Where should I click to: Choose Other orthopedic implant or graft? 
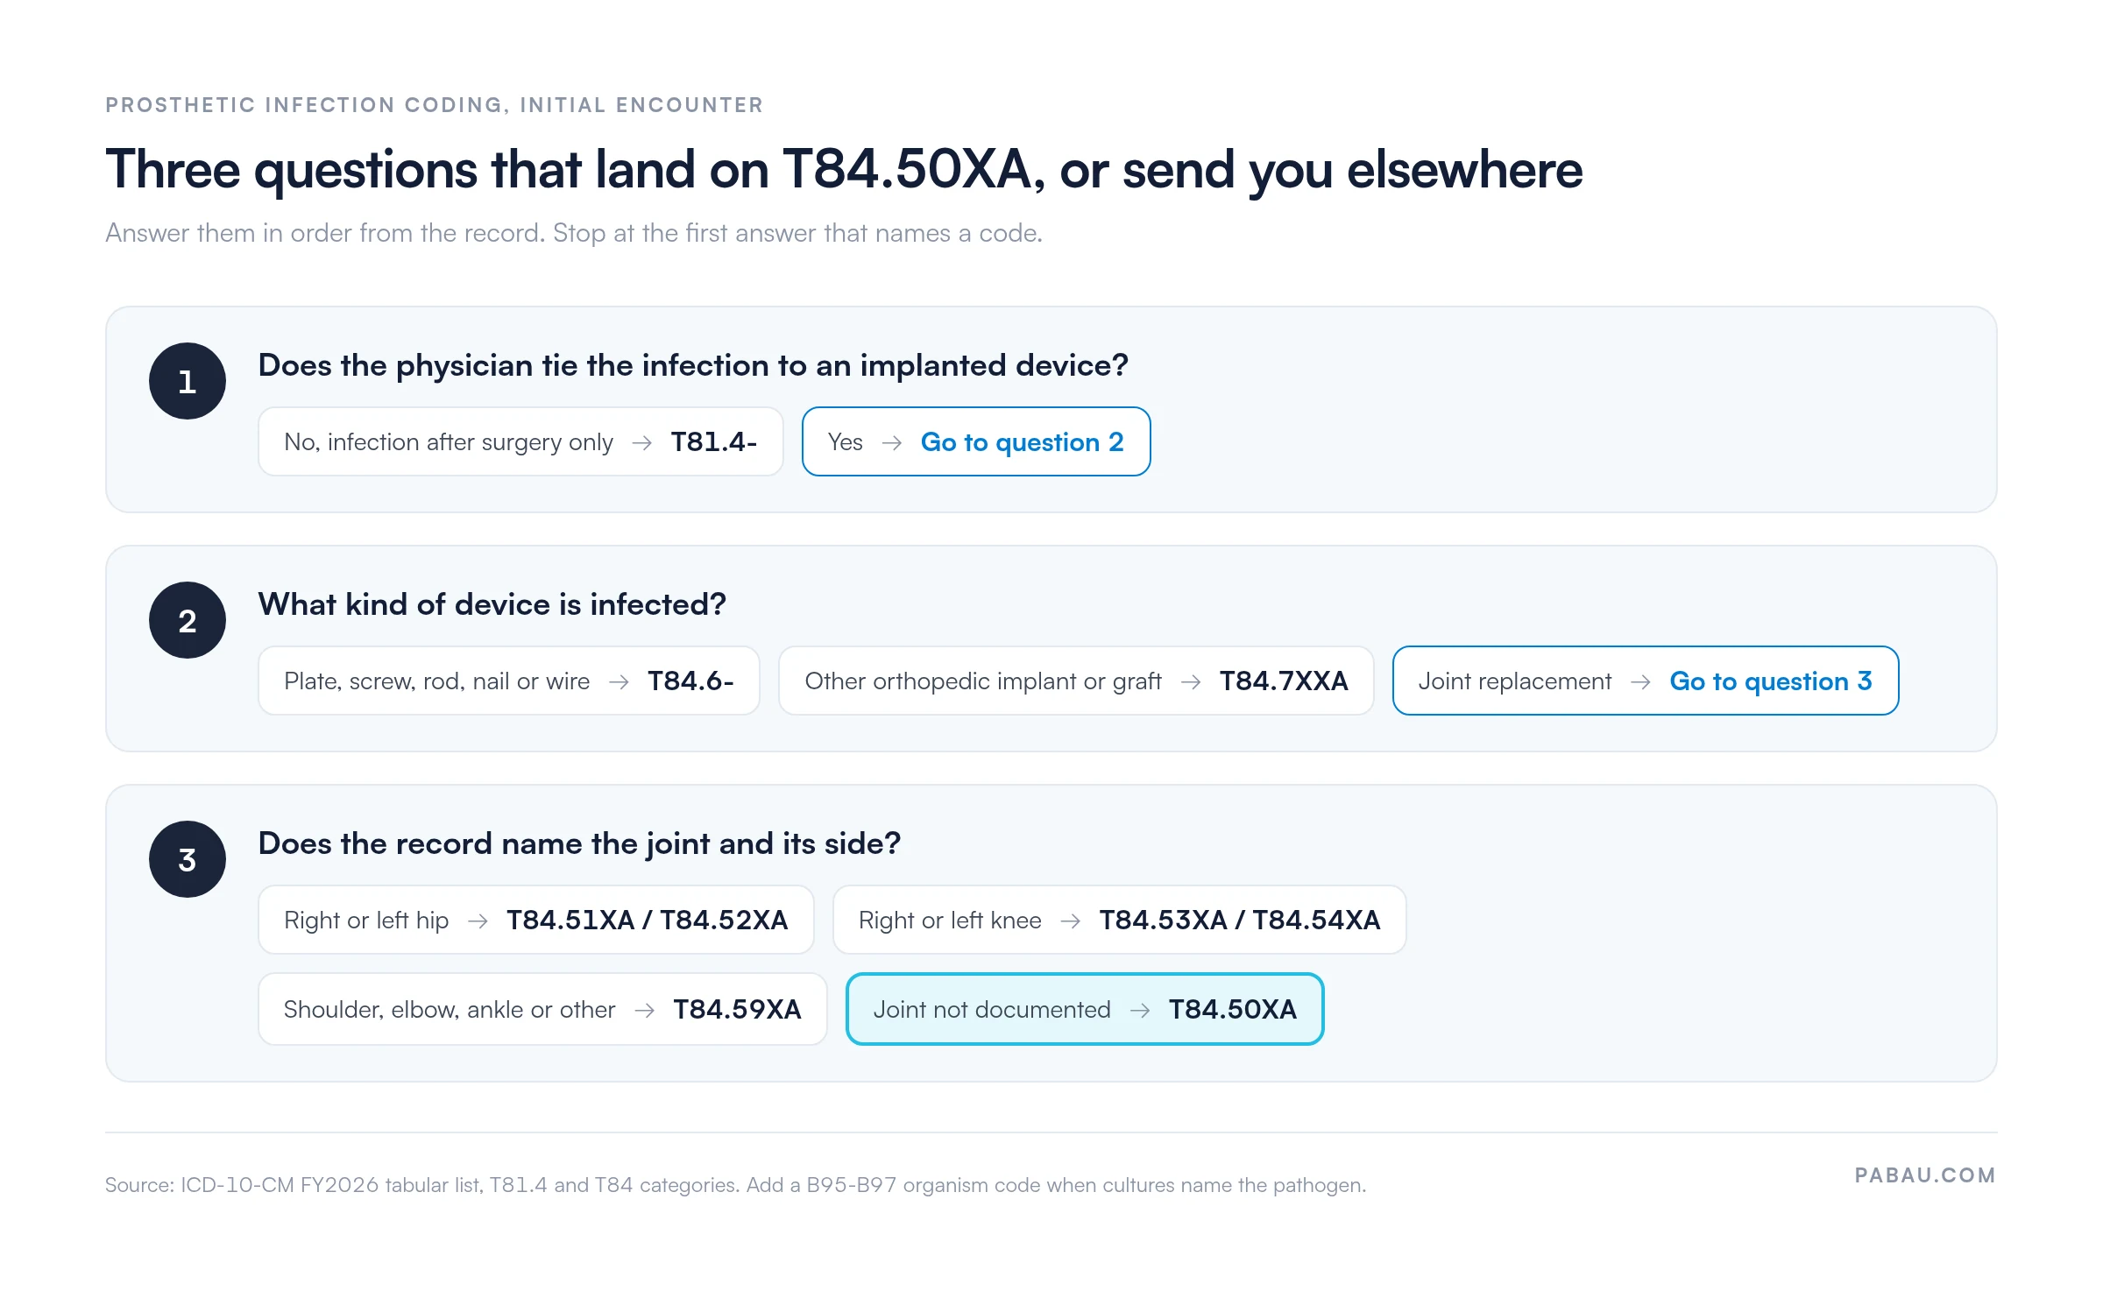coord(1076,681)
